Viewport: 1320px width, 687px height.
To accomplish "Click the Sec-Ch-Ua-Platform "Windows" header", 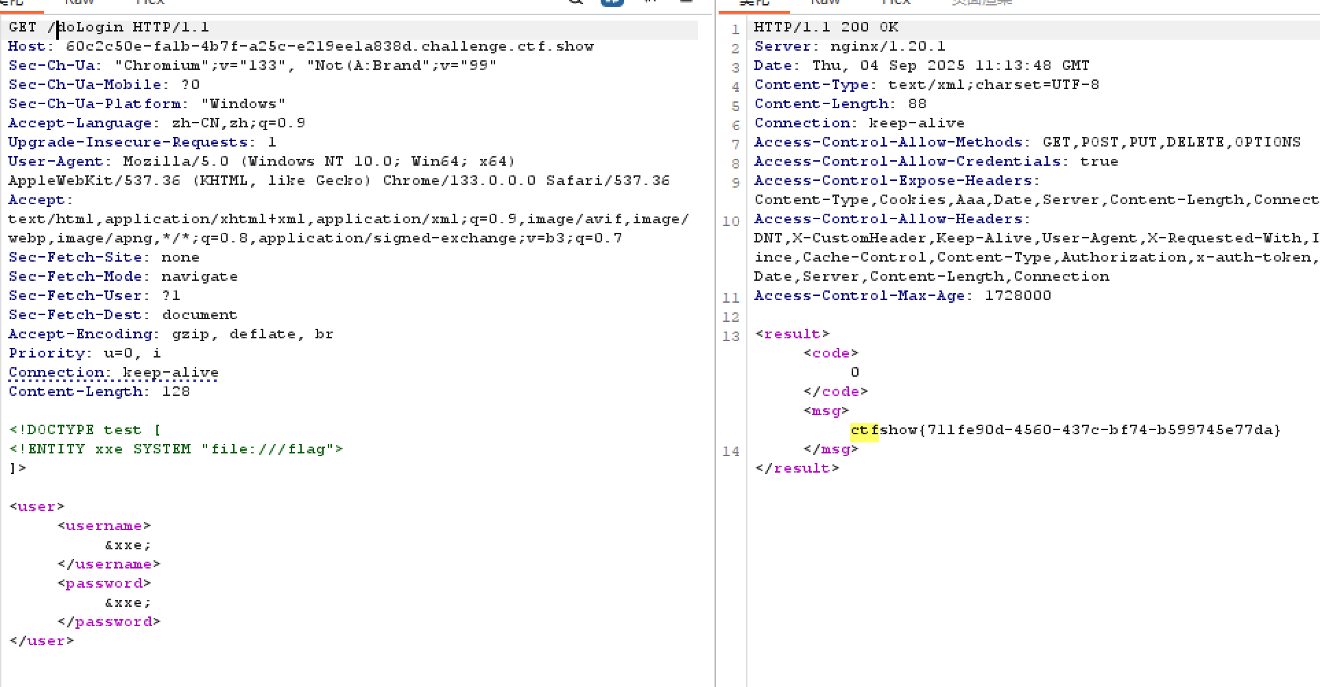I will tap(147, 104).
